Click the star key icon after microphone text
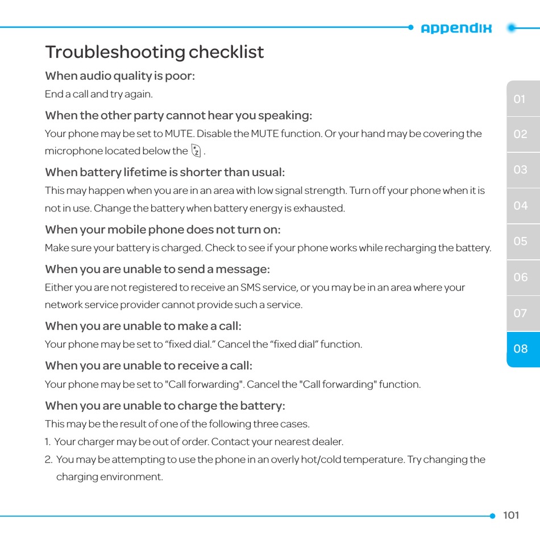 coord(196,151)
